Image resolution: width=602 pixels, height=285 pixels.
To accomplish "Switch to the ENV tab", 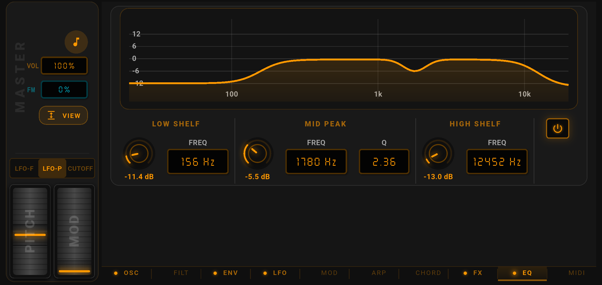I will pos(230,273).
